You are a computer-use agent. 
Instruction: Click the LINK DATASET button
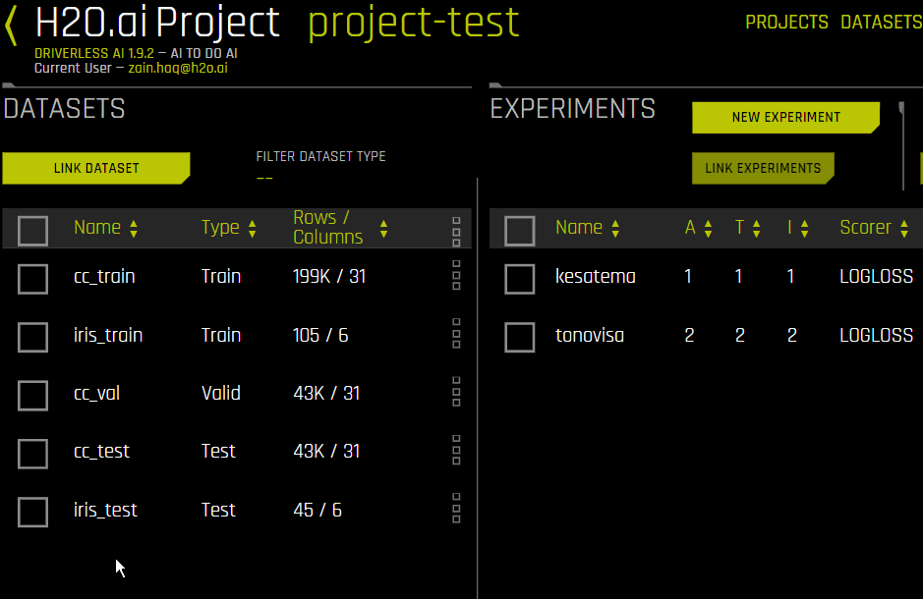[95, 168]
